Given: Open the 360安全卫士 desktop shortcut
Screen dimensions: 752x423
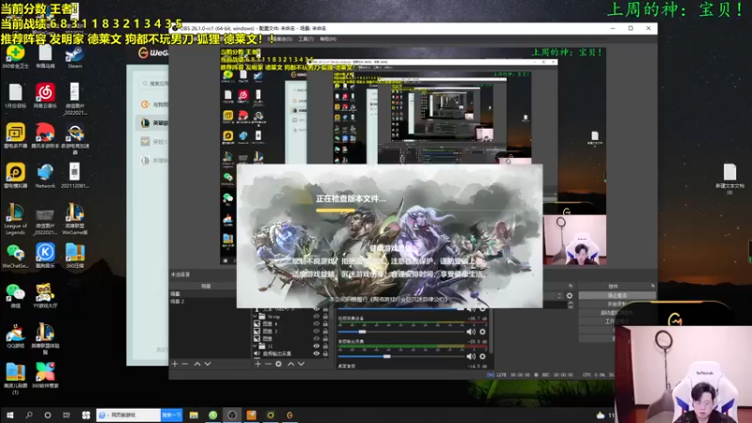Looking at the screenshot, I should (15, 56).
